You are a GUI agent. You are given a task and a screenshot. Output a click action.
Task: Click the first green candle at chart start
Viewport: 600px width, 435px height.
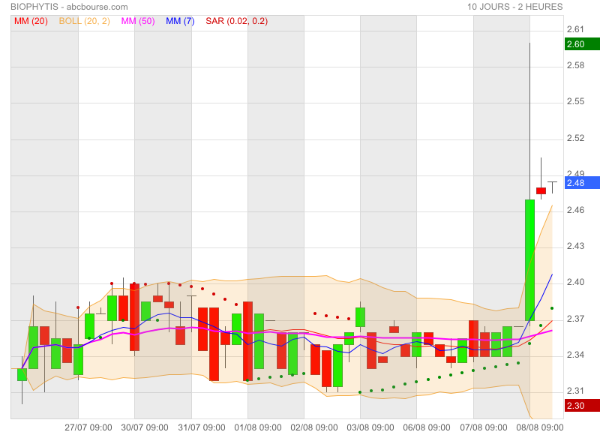[x=22, y=374]
